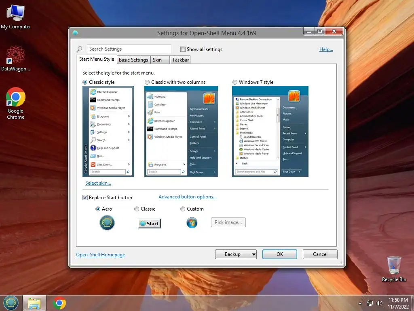Click the Open-Shell start button on taskbar
This screenshot has height=311, width=414.
pos(11,303)
